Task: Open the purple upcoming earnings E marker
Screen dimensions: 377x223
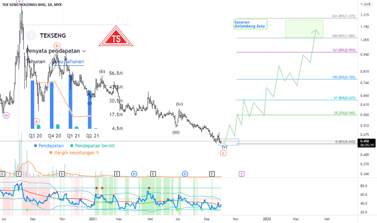Action: pos(241,174)
